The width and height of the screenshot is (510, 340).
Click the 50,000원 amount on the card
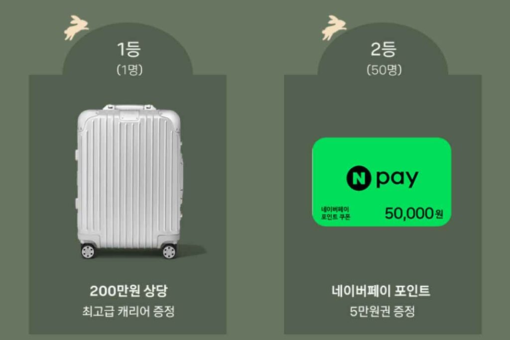[414, 214]
